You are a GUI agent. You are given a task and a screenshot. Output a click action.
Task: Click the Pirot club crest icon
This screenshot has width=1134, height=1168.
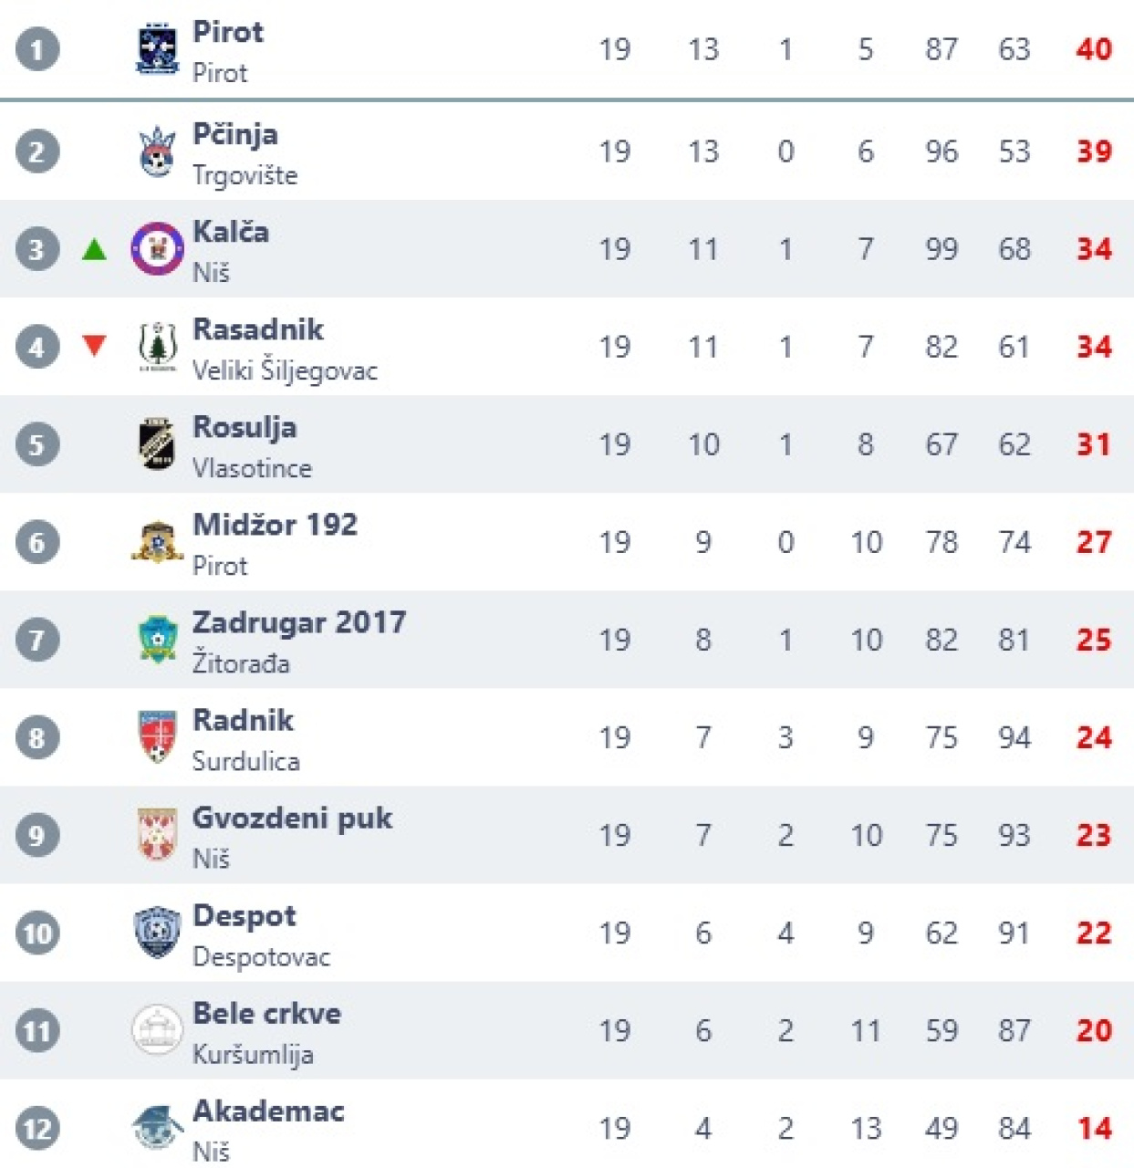(157, 49)
